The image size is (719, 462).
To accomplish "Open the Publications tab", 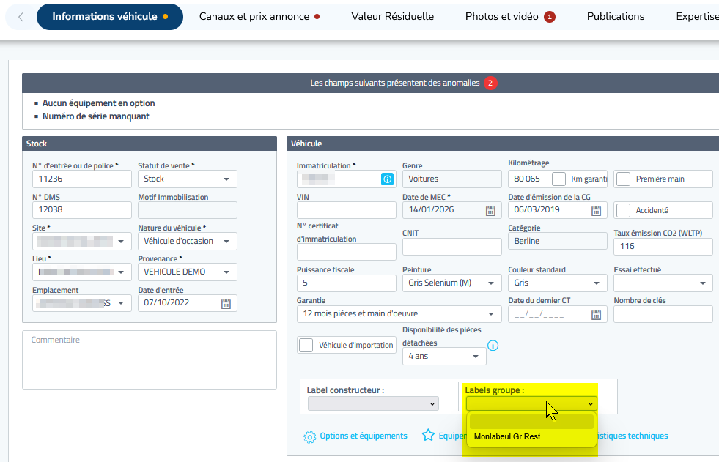I will pos(616,17).
